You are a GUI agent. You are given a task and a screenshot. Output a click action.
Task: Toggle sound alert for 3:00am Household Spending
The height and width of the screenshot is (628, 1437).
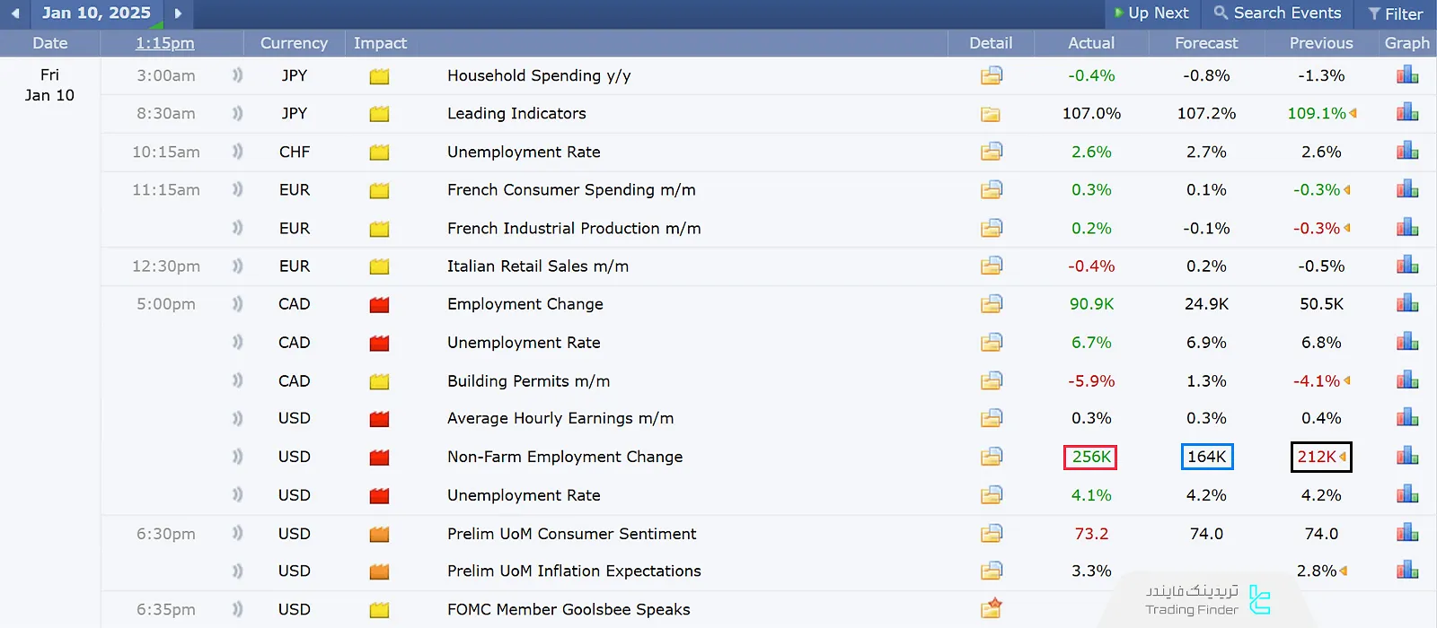[x=237, y=75]
